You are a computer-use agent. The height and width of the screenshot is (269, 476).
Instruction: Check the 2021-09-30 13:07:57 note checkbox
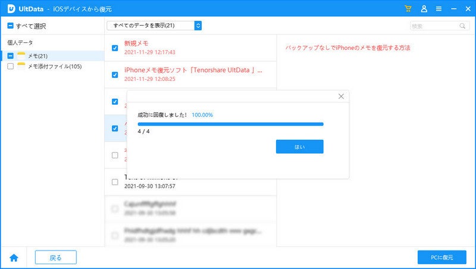coord(115,182)
